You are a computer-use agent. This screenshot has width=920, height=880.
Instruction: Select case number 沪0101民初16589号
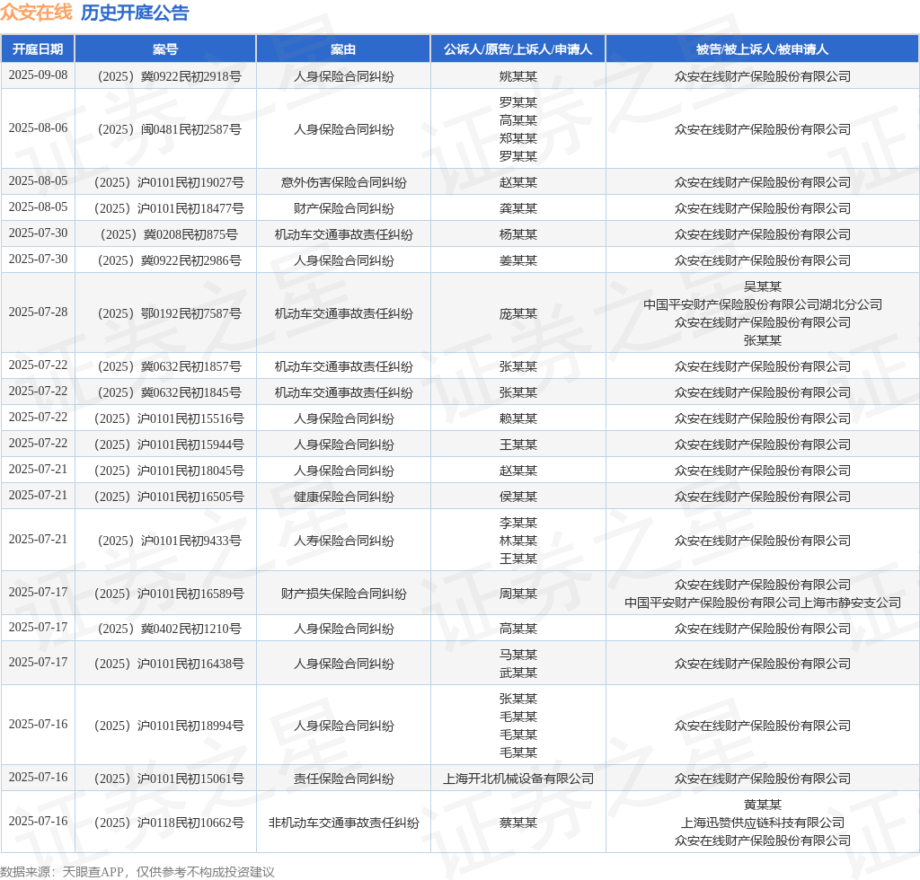coord(169,594)
